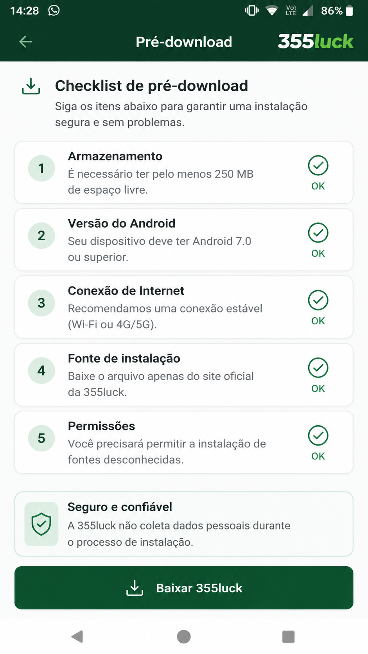Toggle the Conexão de Internet OK checkmark
The image size is (368, 654).
point(318,300)
